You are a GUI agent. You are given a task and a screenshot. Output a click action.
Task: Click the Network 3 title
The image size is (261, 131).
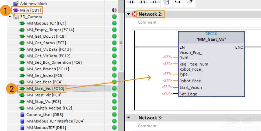[x=151, y=118]
